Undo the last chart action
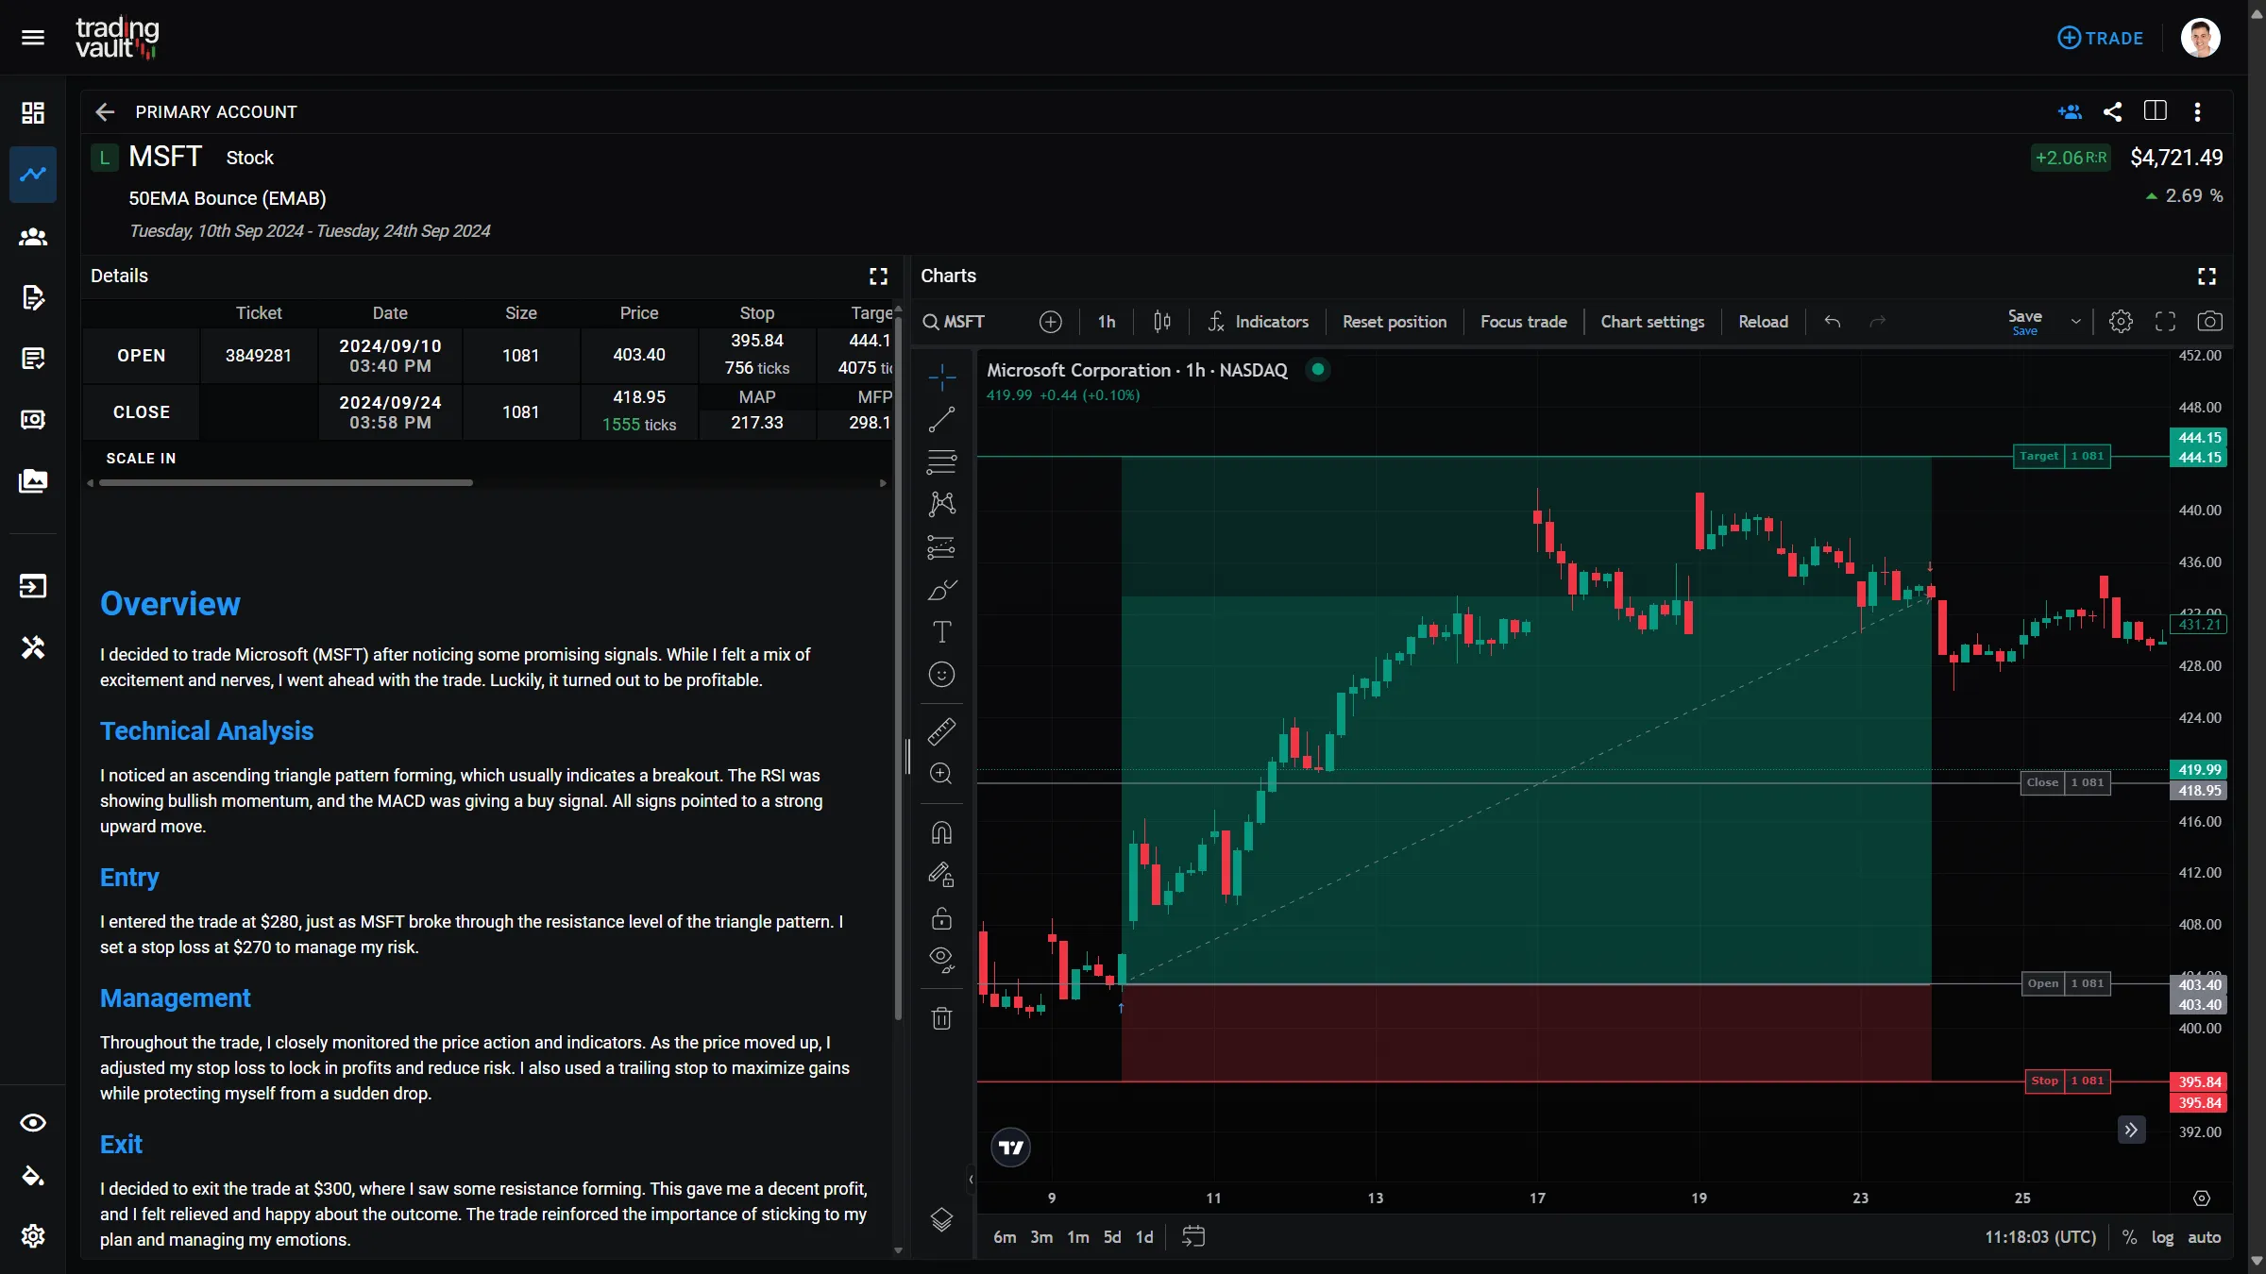 pyautogui.click(x=1833, y=323)
